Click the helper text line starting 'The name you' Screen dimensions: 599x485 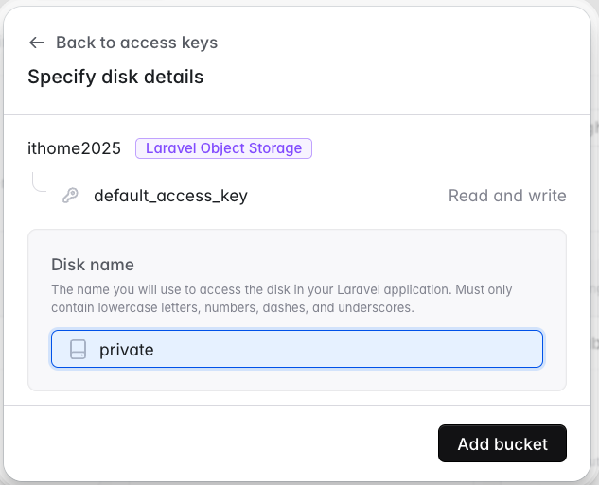click(x=281, y=289)
